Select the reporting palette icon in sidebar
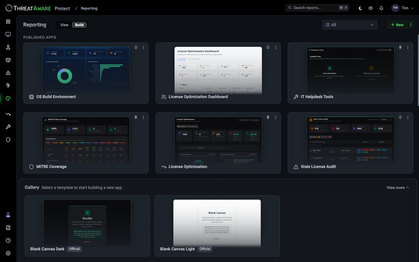Screen dimensions: 419x262 point(8,98)
